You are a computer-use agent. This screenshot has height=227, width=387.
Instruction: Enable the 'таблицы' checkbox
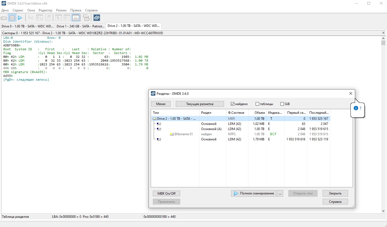pyautogui.click(x=257, y=104)
